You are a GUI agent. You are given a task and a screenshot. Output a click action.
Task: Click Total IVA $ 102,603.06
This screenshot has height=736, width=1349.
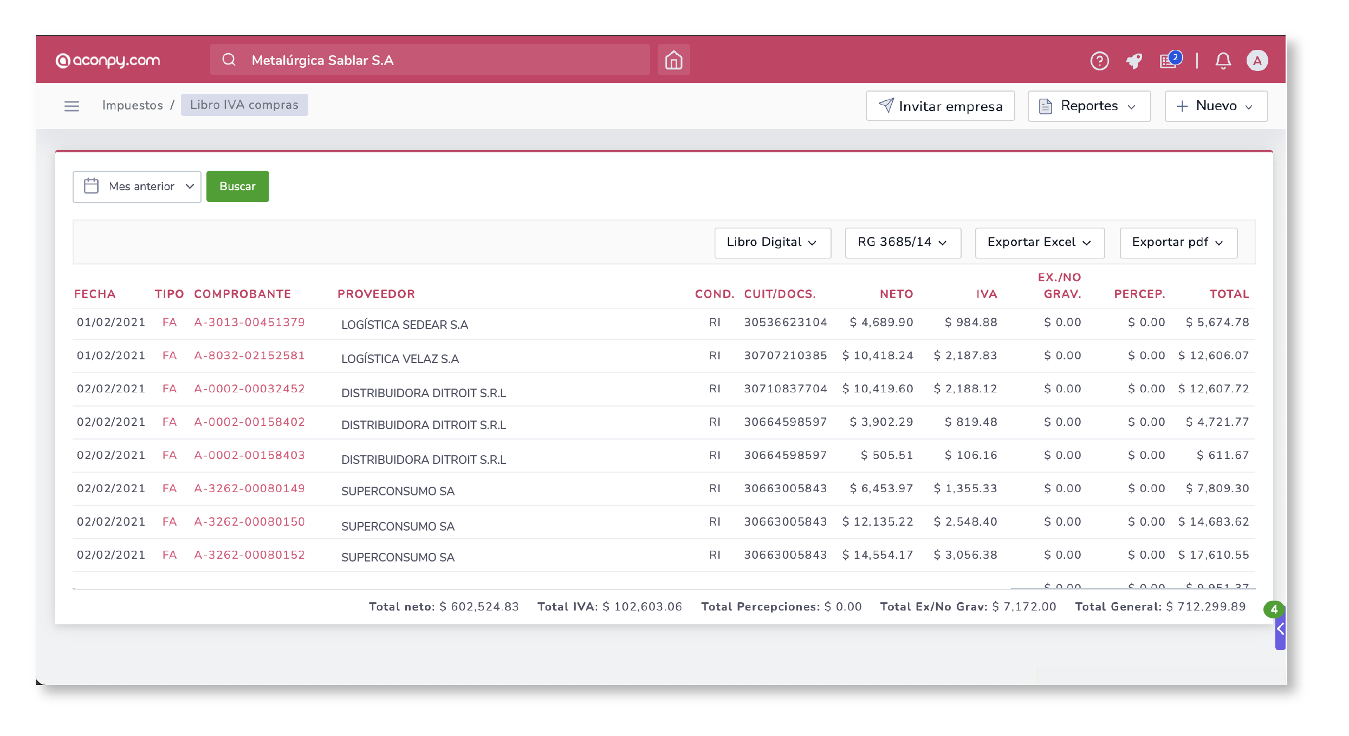[609, 606]
